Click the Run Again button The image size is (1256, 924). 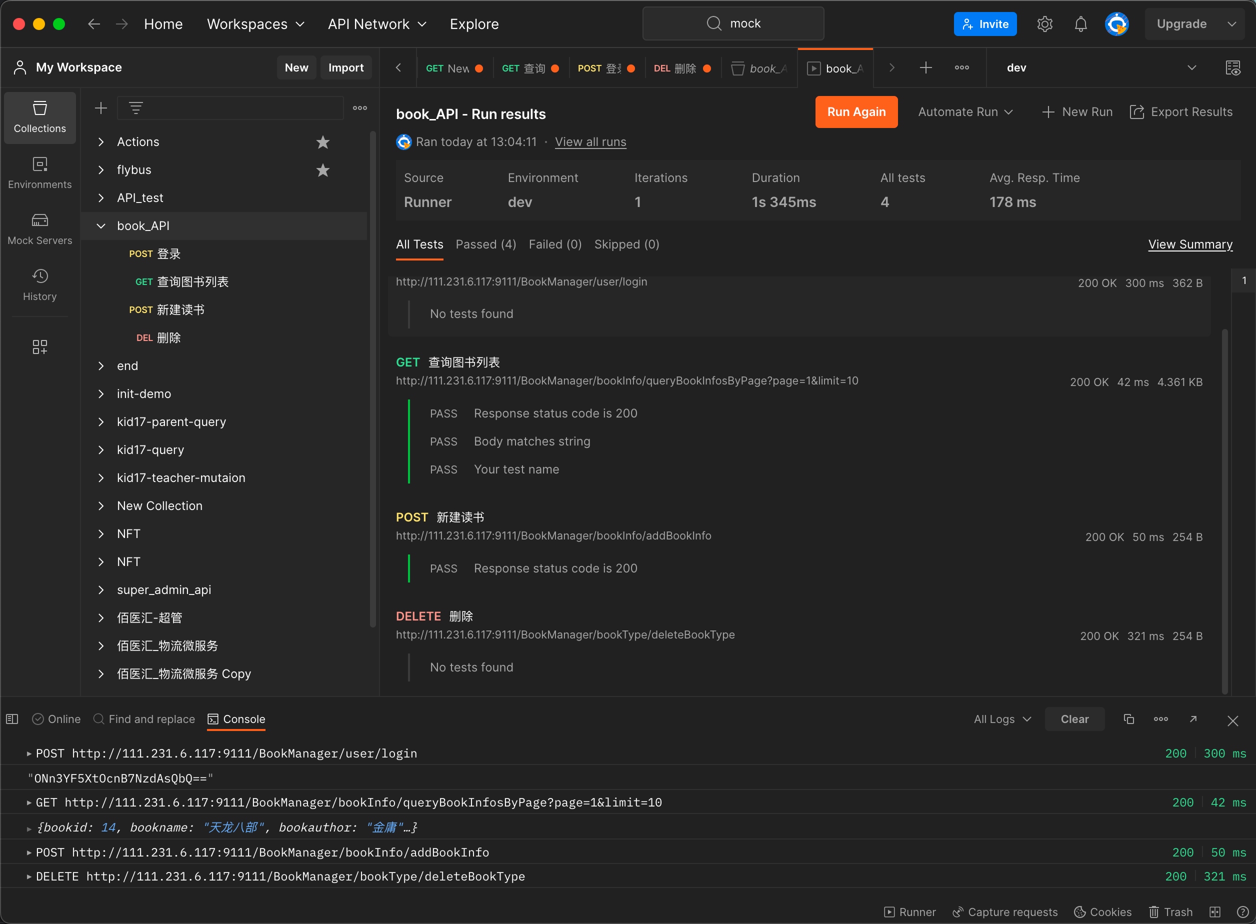tap(855, 112)
